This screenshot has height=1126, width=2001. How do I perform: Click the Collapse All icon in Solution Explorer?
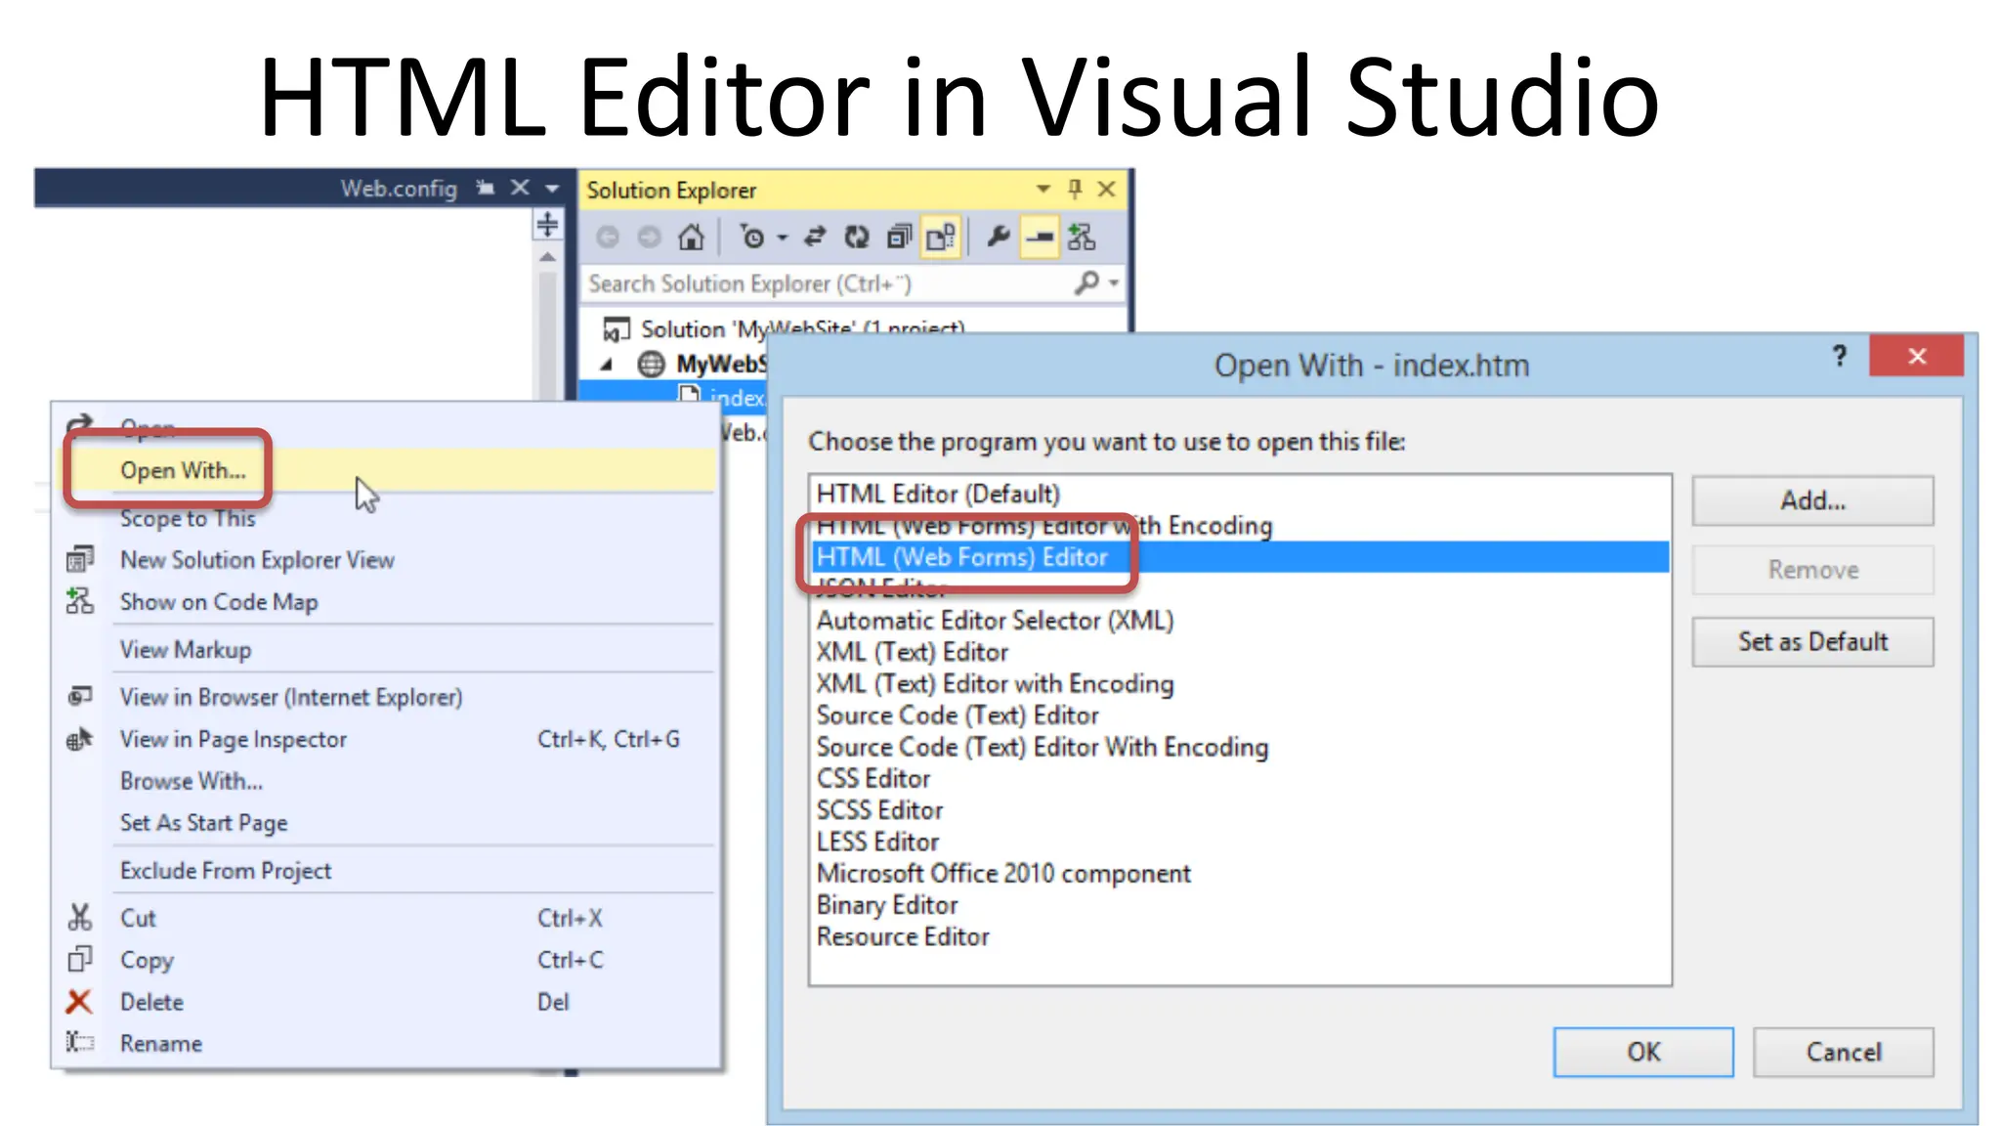coord(899,238)
